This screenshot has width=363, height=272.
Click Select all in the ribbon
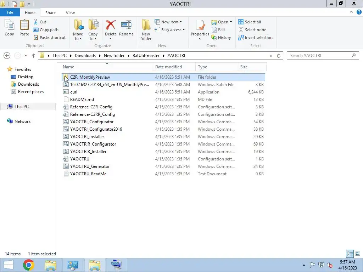tap(250, 22)
